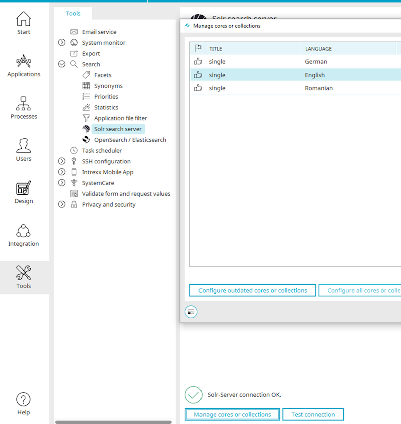The width and height of the screenshot is (401, 424).
Task: Toggle the thumbs-up flag for the German core
Action: [x=198, y=61]
